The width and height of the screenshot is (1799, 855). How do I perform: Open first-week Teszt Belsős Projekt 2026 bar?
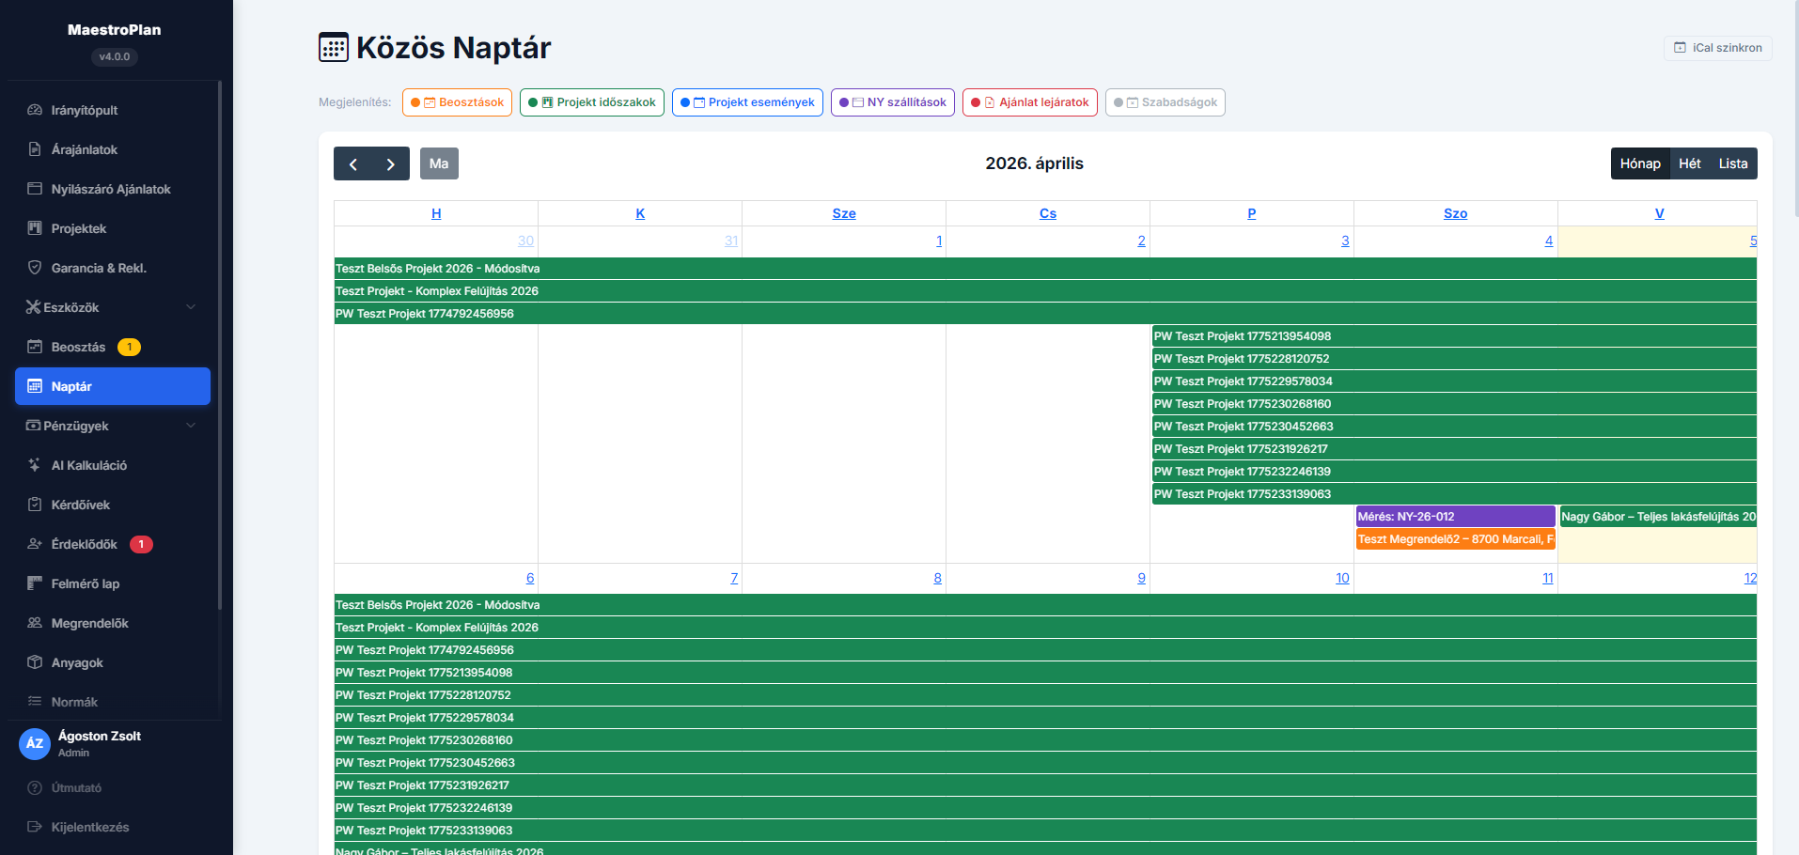1045,269
